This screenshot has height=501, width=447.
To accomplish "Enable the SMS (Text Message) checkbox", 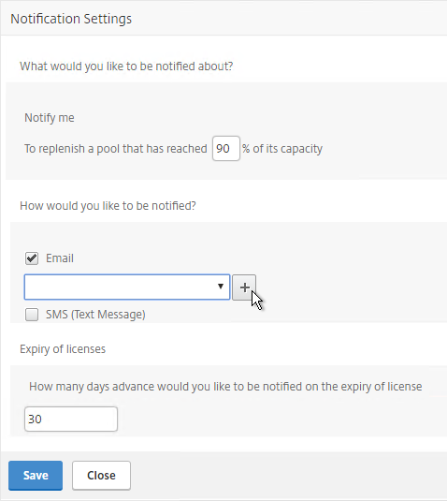I will click(x=32, y=315).
